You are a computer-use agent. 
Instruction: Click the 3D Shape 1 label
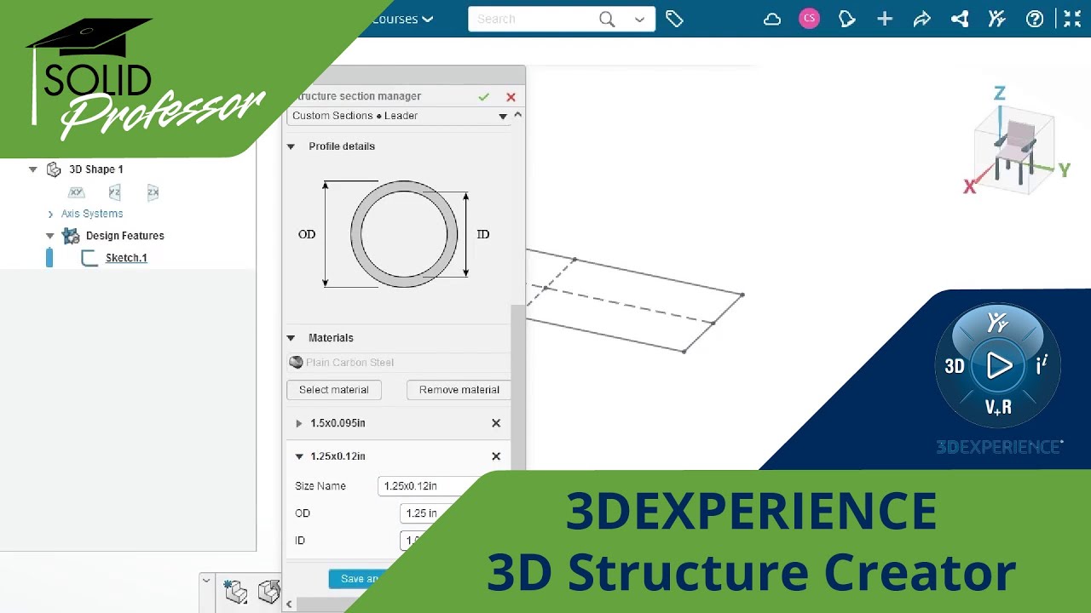[x=96, y=169]
